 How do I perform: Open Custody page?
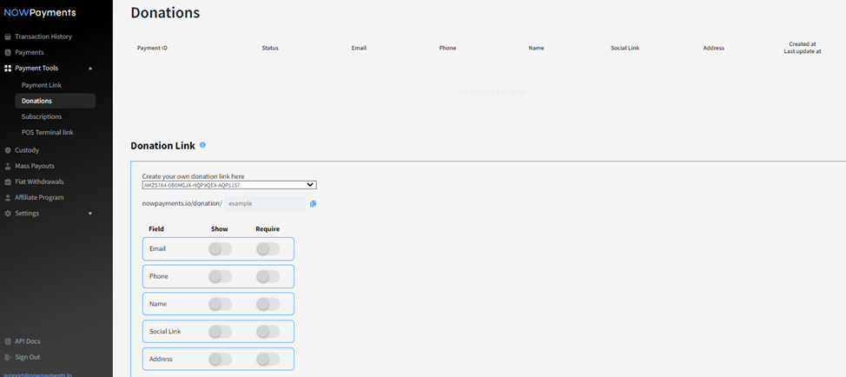click(27, 150)
